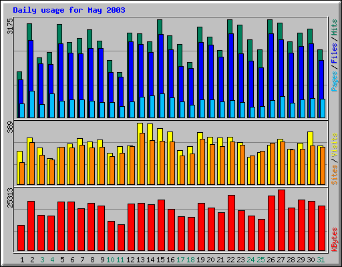This screenshot has width=342, height=267.
Task: Click the red KBytes bar for day 11
Action: [x=121, y=238]
